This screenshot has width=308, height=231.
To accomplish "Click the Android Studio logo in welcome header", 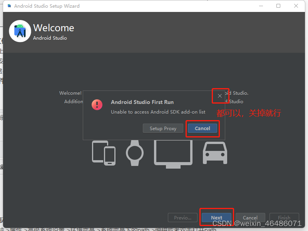I will [x=20, y=31].
